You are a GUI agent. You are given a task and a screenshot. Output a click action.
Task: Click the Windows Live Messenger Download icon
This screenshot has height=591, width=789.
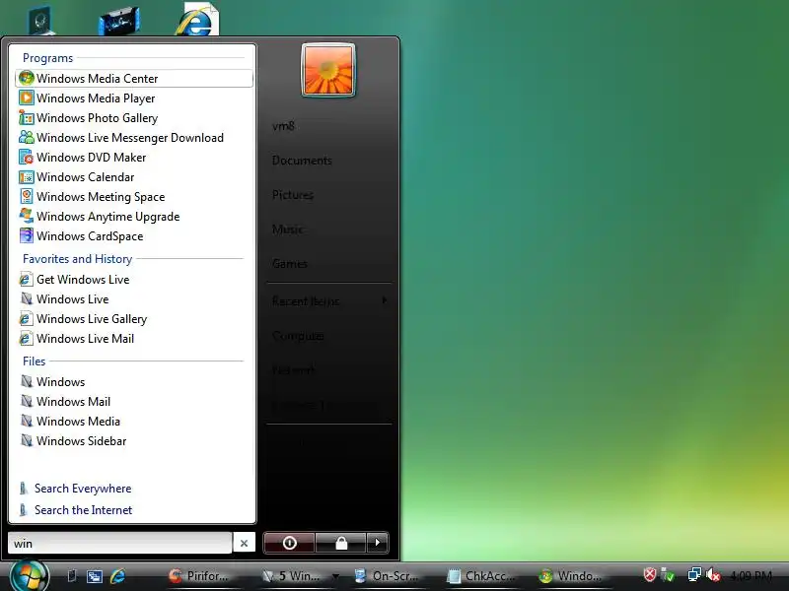point(27,137)
